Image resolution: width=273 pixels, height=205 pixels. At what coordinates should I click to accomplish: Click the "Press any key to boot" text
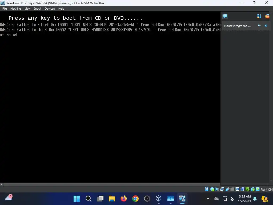[75, 18]
